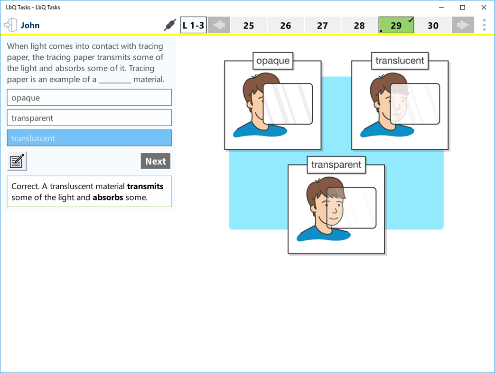
Task: Click the exit door icon beside John
Action: pyautogui.click(x=9, y=25)
